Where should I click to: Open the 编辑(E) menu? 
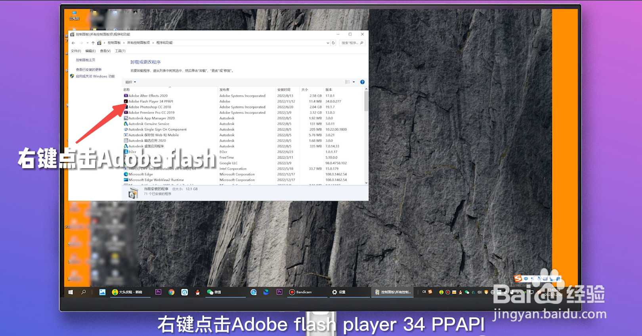coord(90,51)
